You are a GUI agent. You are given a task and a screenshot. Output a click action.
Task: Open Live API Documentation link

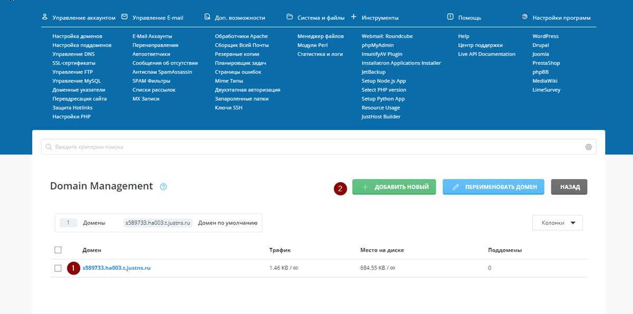[x=487, y=54]
